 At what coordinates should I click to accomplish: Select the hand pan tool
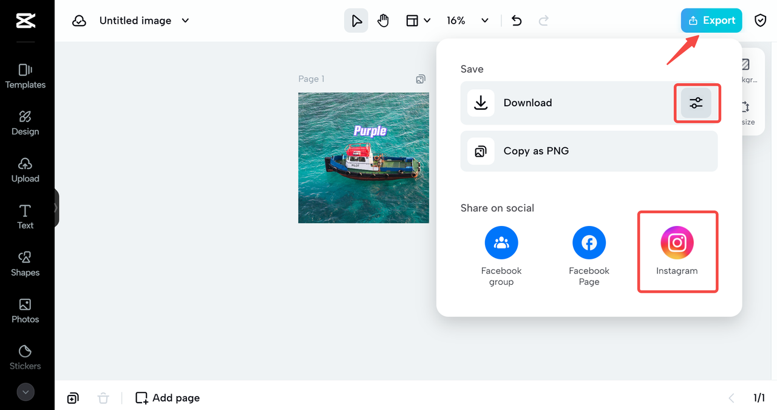tap(383, 21)
